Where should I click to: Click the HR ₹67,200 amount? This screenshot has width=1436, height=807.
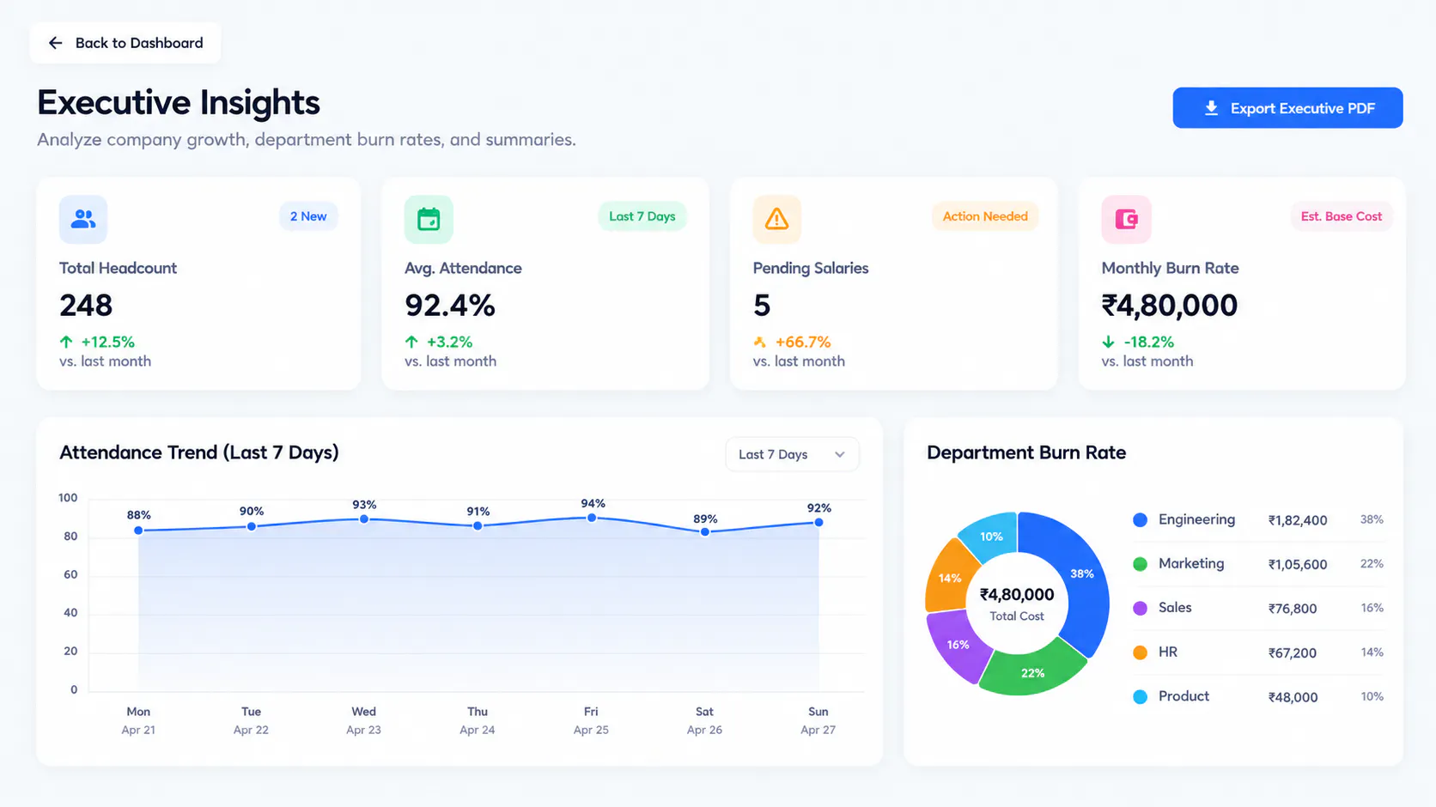pos(1293,653)
